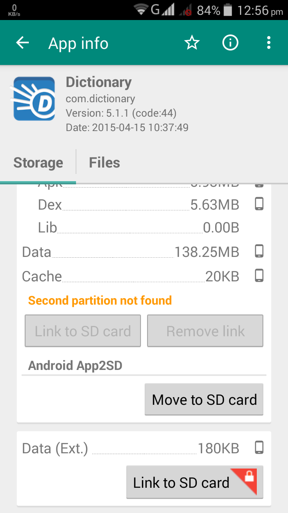This screenshot has width=288, height=513.
Task: Tap the Wi-Fi signal status icon
Action: [x=141, y=10]
